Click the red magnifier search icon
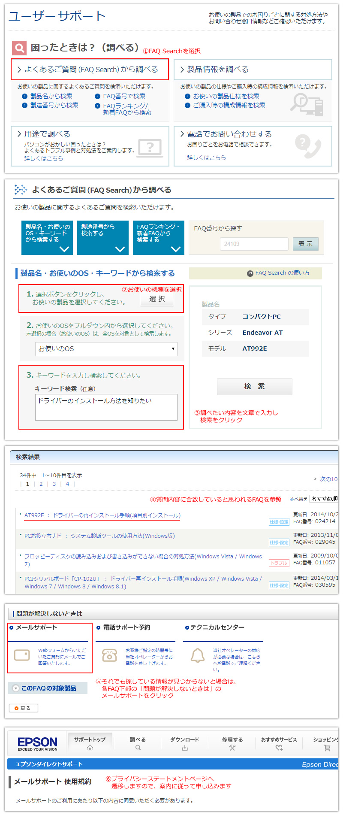The width and height of the screenshot is (343, 824). click(19, 48)
